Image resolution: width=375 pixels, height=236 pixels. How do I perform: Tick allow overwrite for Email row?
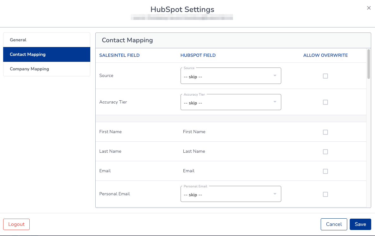pyautogui.click(x=325, y=171)
